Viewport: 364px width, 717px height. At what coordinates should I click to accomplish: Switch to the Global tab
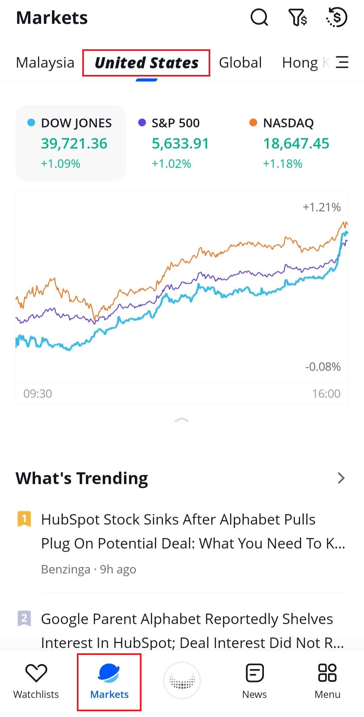coord(240,63)
